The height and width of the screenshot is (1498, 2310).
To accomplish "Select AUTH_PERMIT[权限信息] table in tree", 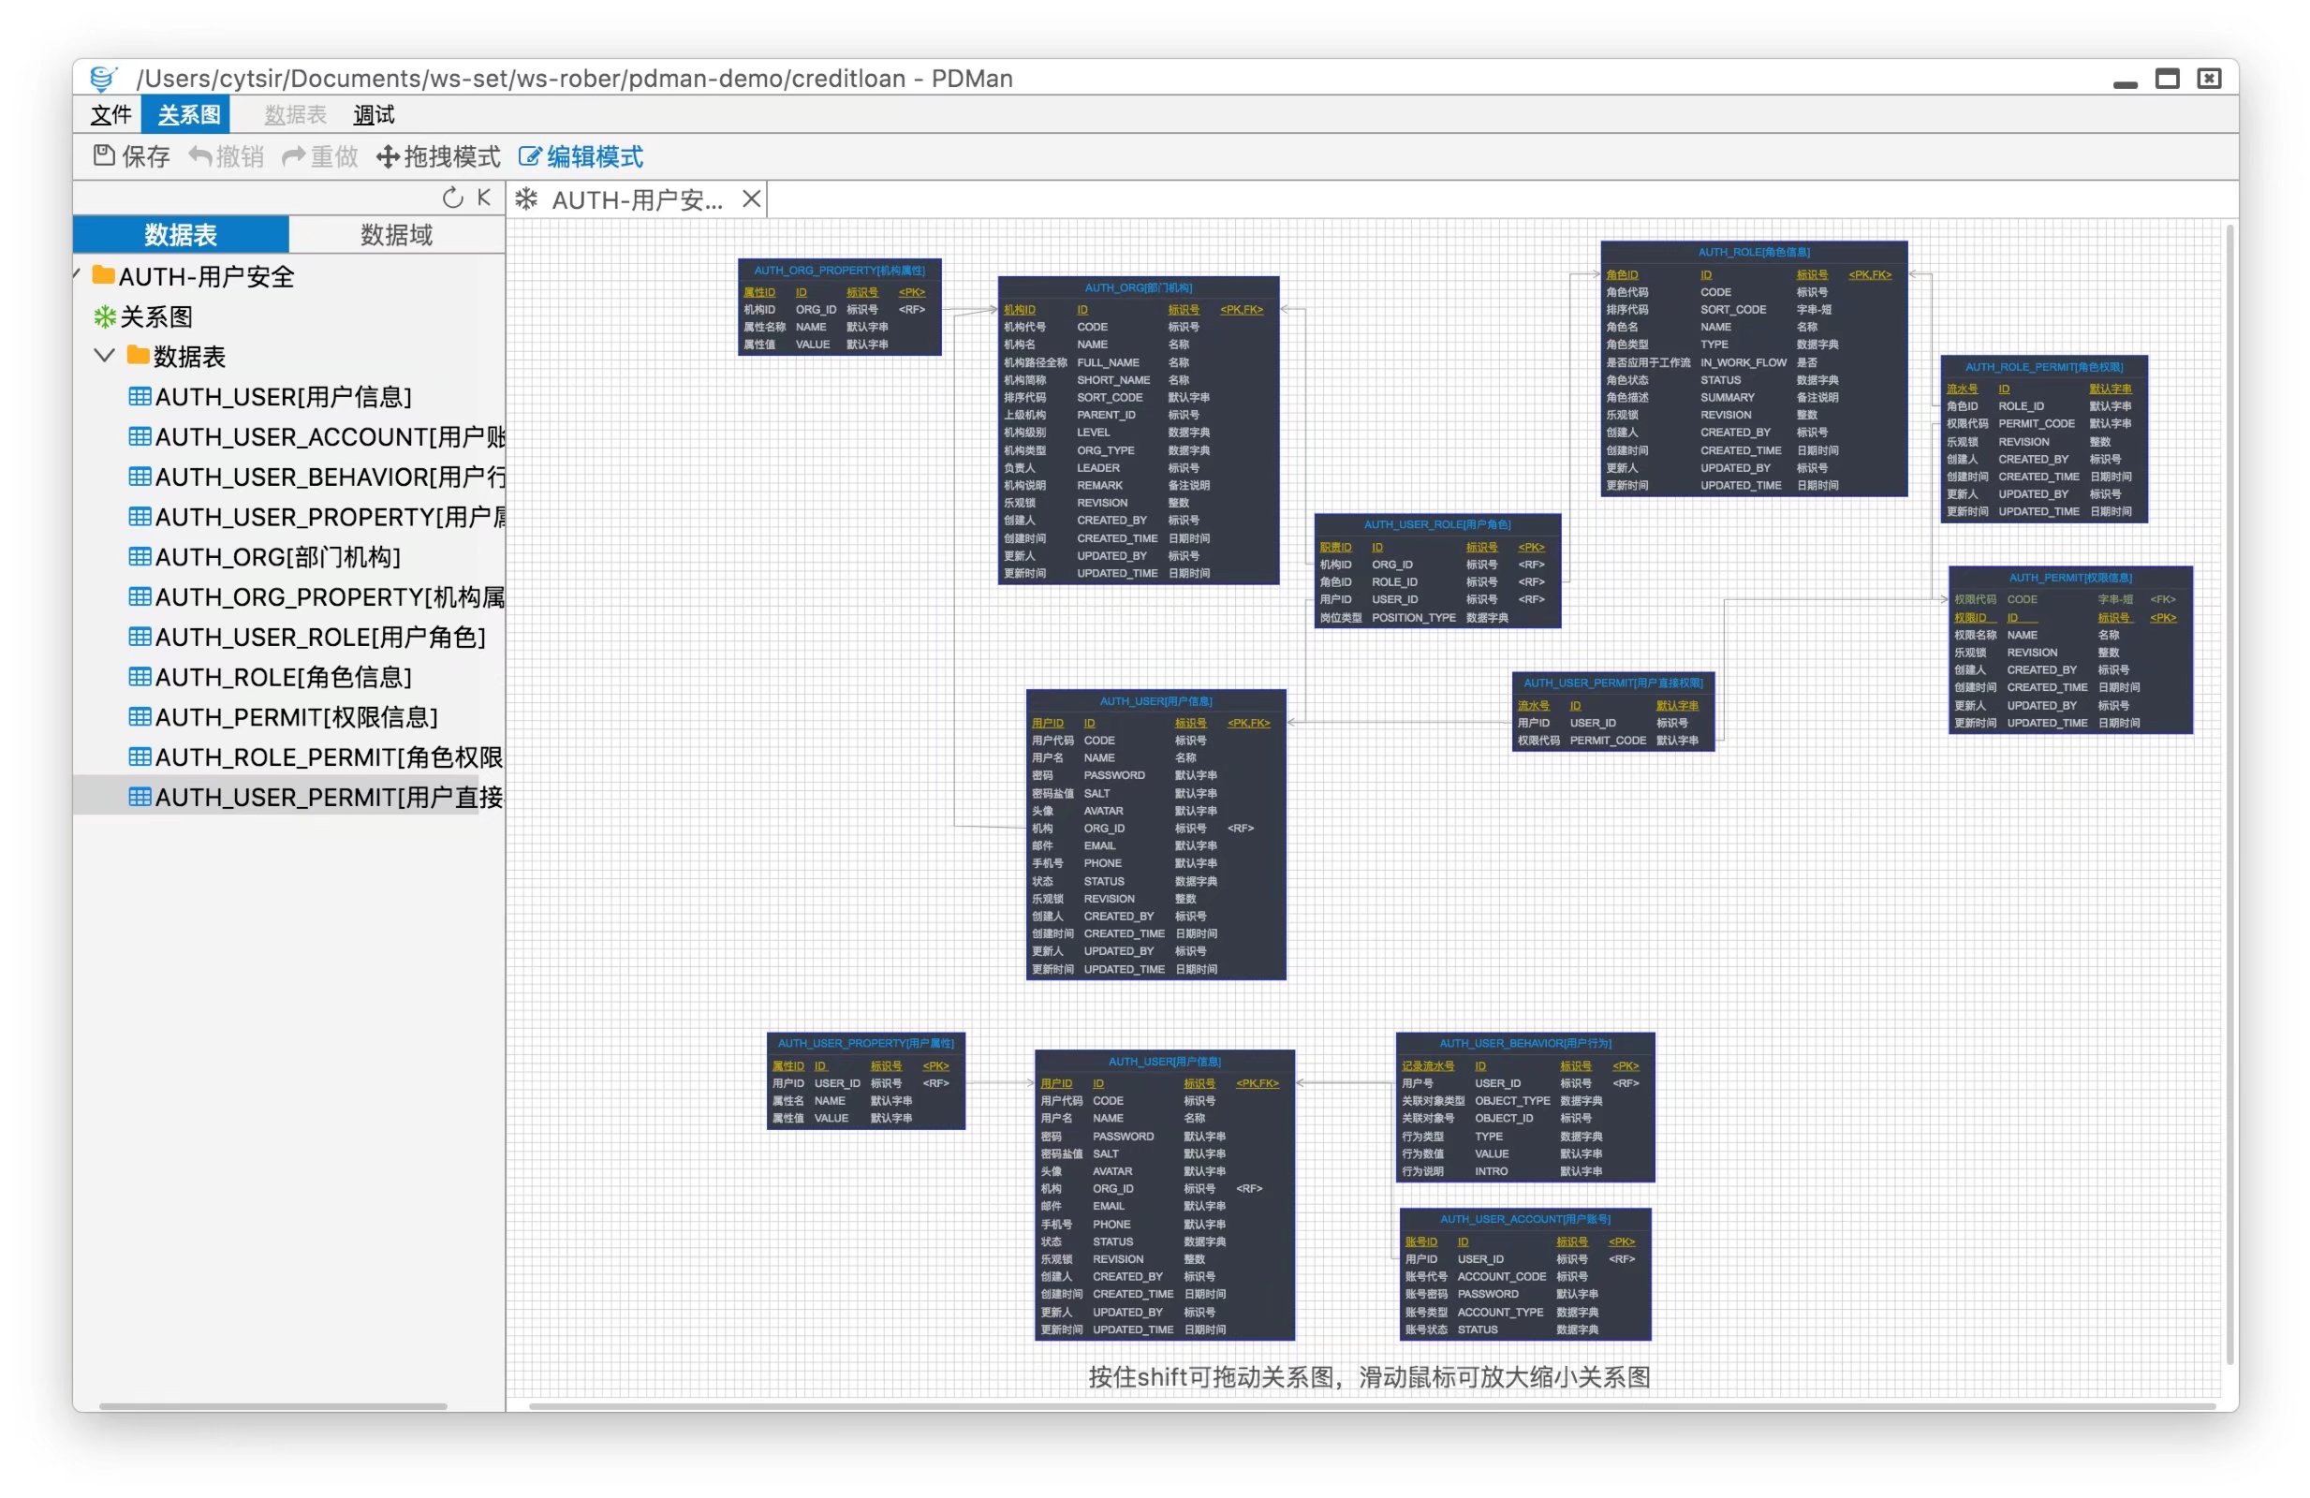I will pos(296,717).
